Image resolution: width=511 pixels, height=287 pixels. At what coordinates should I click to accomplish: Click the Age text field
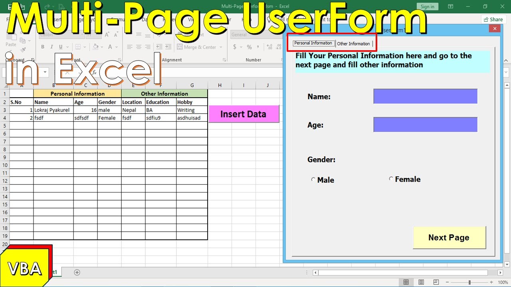click(x=425, y=124)
